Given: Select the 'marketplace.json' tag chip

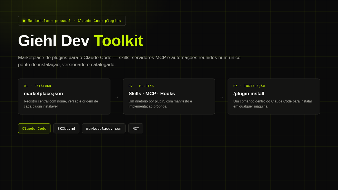Looking at the screenshot, I should tap(104, 128).
